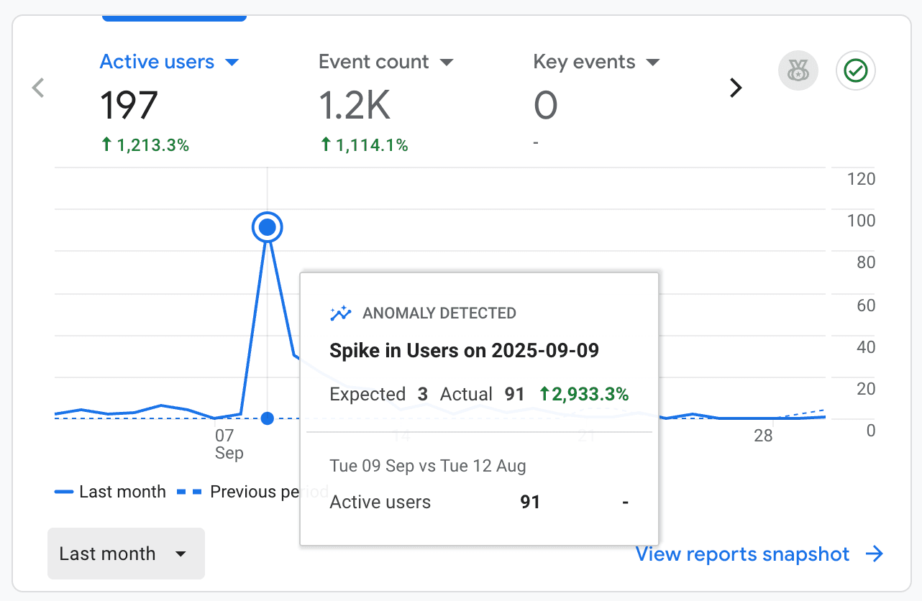Viewport: 922px width, 601px height.
Task: Click the right chevron after Key events
Action: 736,87
